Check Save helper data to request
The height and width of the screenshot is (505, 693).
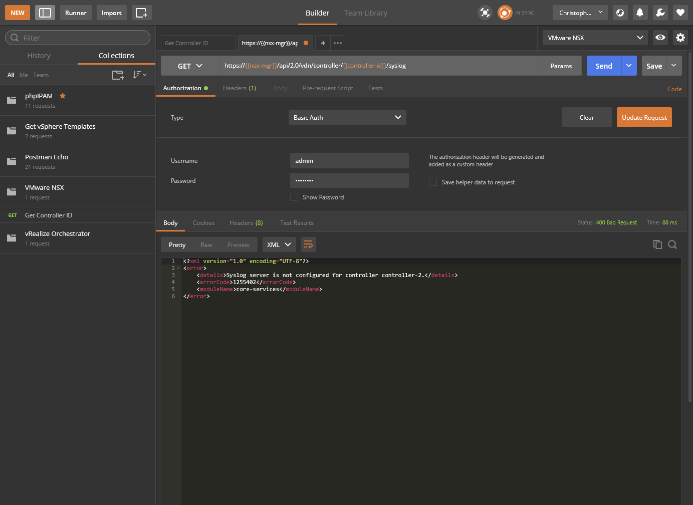[x=433, y=182]
